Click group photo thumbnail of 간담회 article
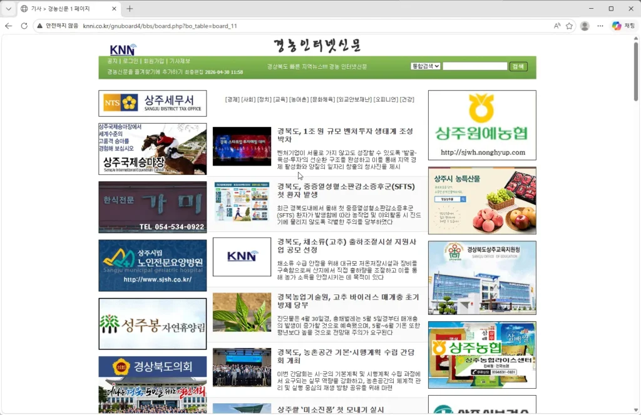 (242, 367)
